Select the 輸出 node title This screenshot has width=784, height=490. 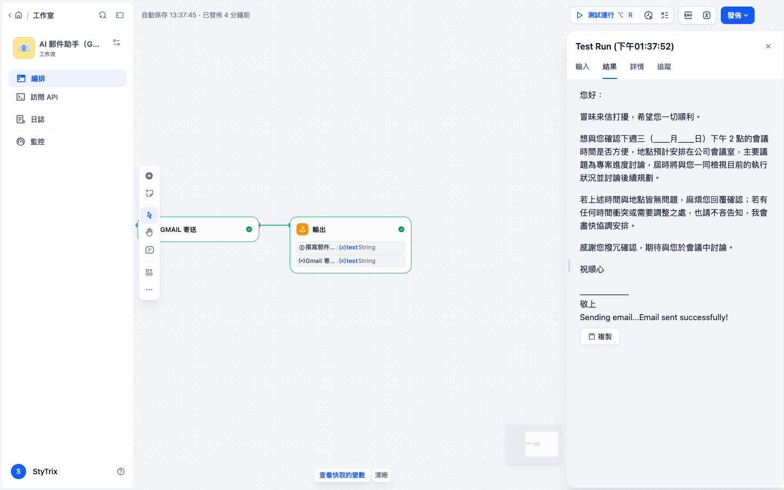[319, 230]
